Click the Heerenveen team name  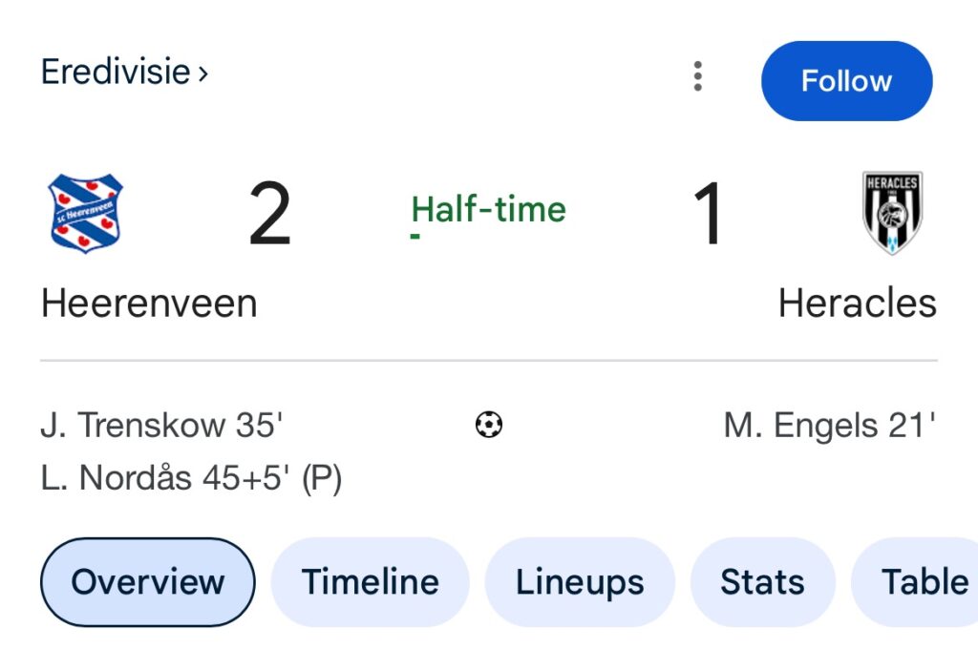coord(149,304)
